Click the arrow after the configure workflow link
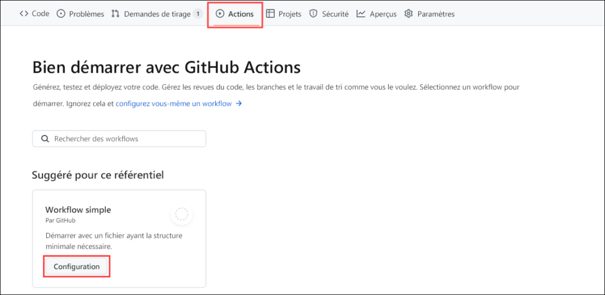 tap(239, 104)
